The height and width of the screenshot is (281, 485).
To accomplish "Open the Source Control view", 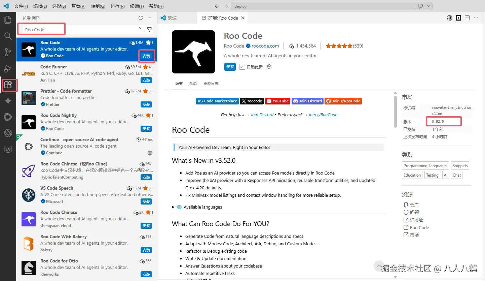I will coord(8,52).
